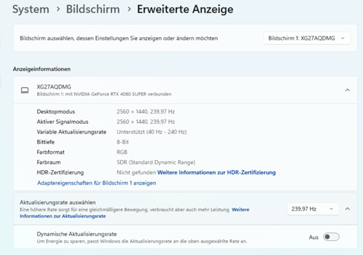The image size is (363, 255).
Task: Go to System breadcrumb
Action: (x=31, y=9)
